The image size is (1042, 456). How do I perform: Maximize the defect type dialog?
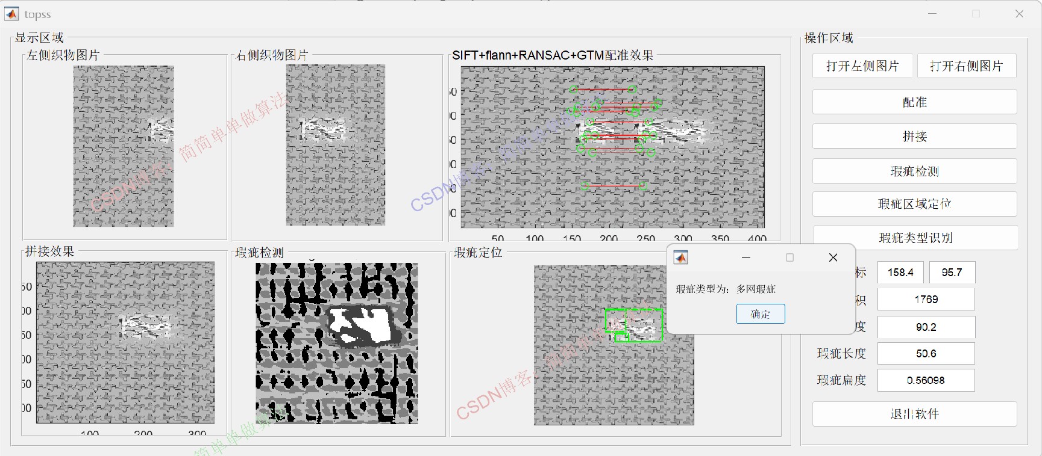click(x=789, y=257)
